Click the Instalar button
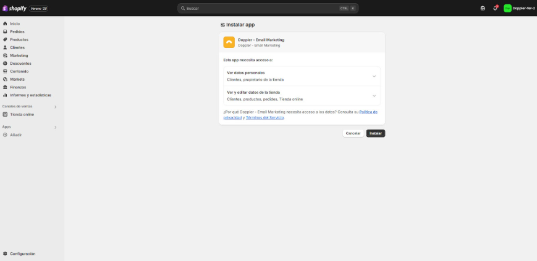This screenshot has height=261, width=537. click(376, 133)
